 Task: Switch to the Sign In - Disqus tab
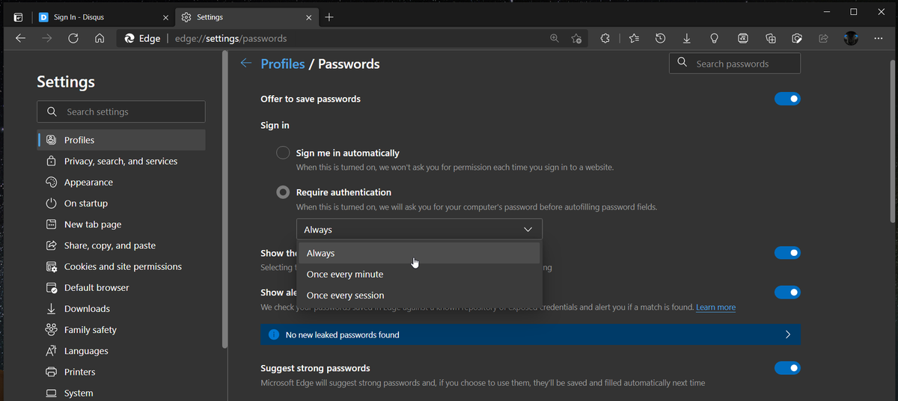pyautogui.click(x=104, y=16)
